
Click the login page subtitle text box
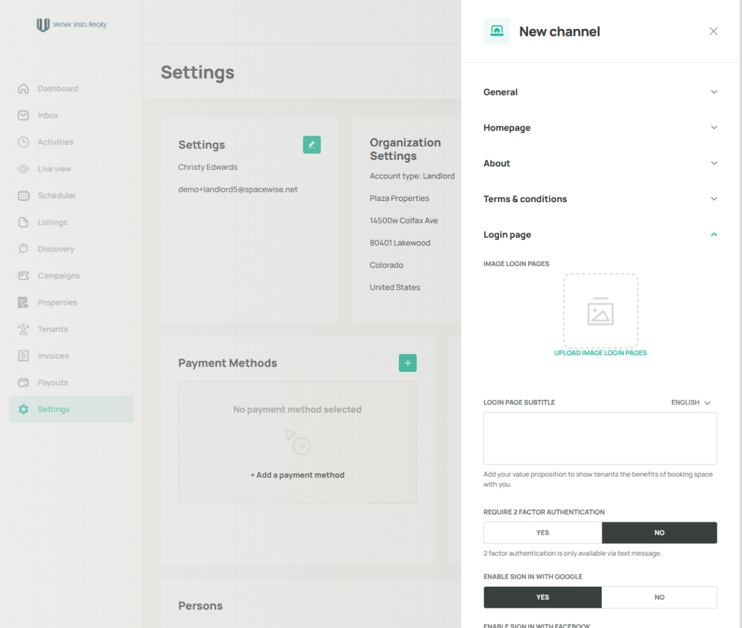tap(601, 439)
